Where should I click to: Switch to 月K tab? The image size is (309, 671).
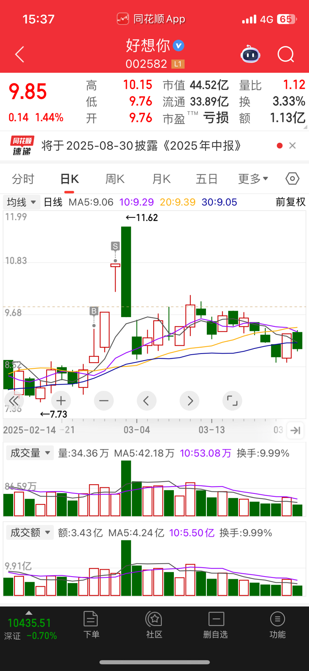click(x=161, y=179)
